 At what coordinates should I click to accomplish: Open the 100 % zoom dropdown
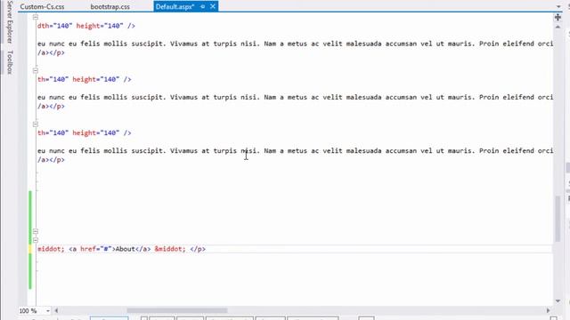47,311
